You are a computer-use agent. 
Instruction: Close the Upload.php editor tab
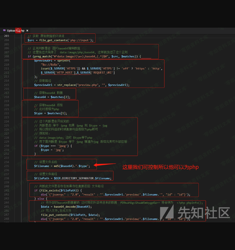27,30
